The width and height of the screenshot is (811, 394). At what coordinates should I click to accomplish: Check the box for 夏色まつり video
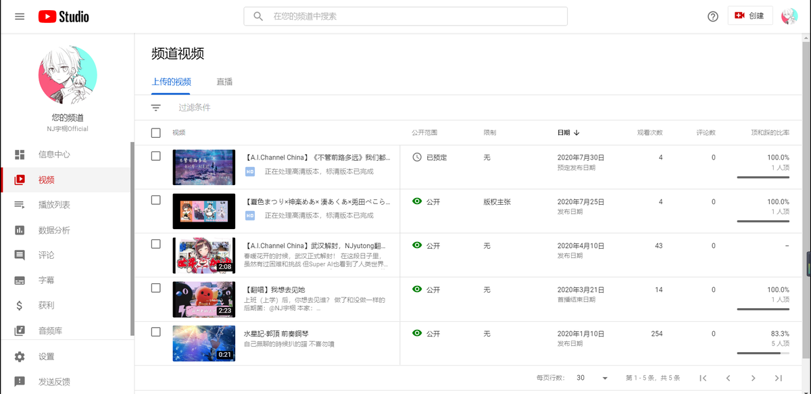pyautogui.click(x=156, y=200)
